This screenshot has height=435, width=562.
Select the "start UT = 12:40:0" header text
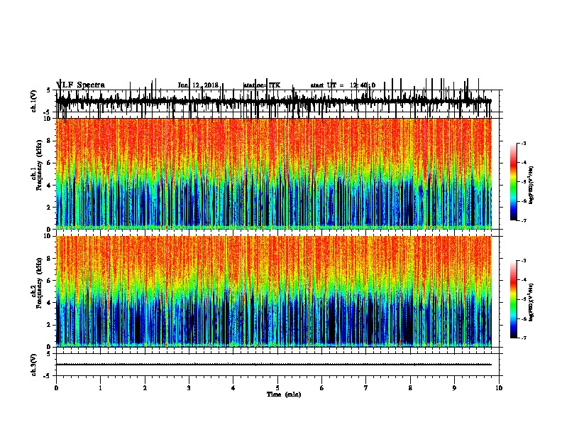(x=343, y=85)
